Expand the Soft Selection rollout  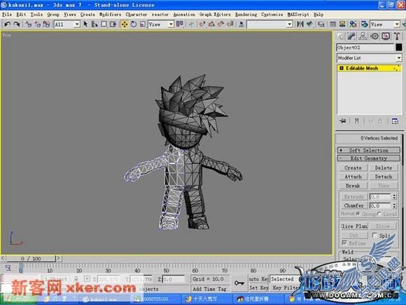point(368,150)
